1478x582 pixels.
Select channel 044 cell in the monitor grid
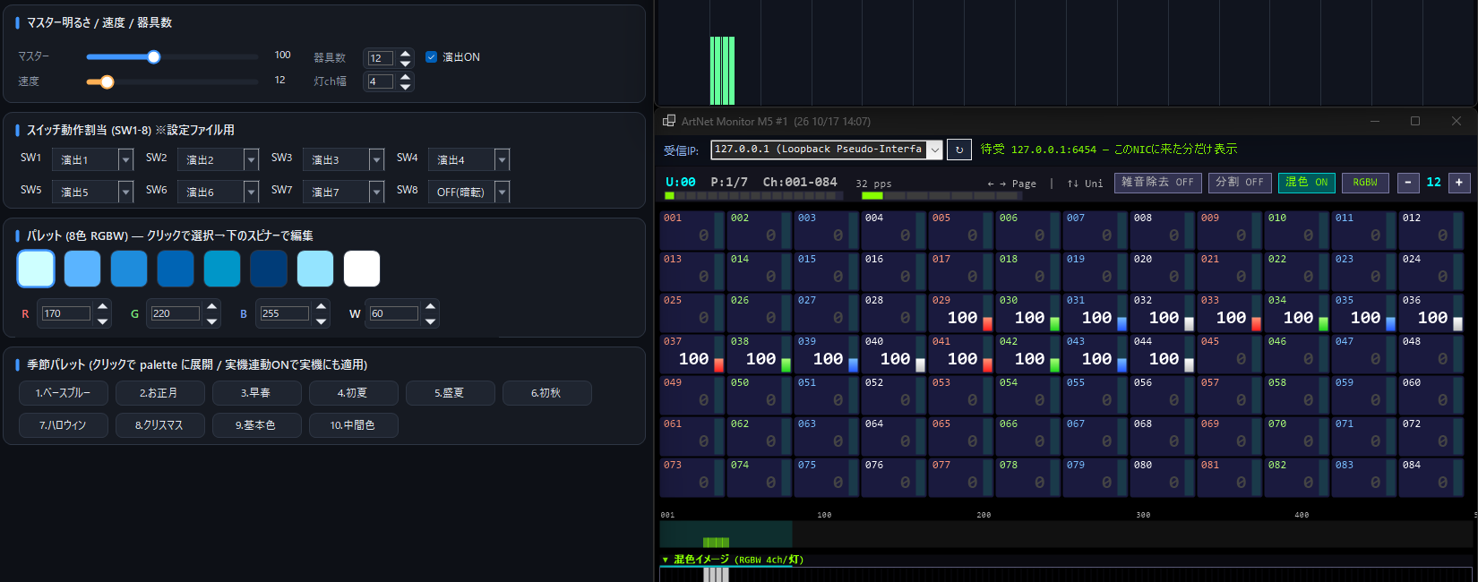[x=1163, y=355]
